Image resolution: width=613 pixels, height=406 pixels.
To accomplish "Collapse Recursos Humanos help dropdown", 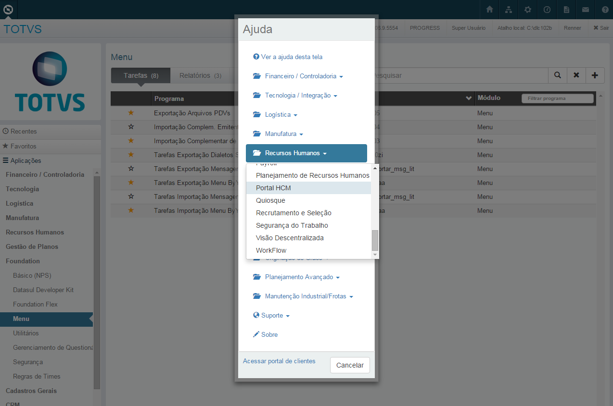I will (x=306, y=153).
